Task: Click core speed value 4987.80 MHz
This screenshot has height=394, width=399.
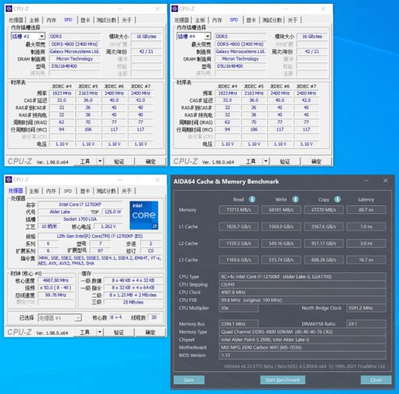Action: point(56,280)
